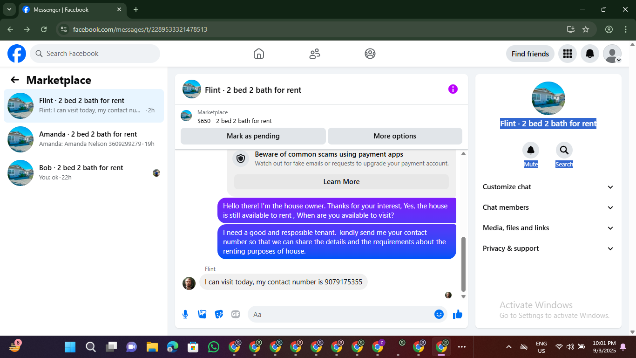
Task: Click the install app icon in address bar
Action: [x=571, y=29]
